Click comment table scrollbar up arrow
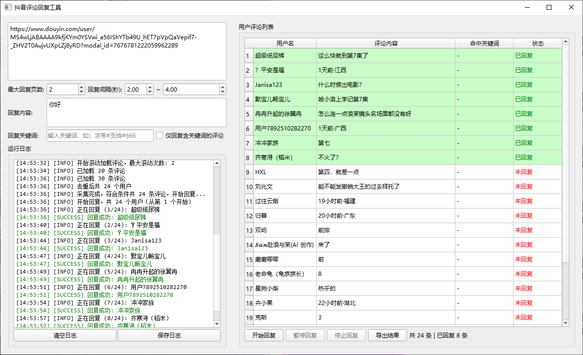This screenshot has height=355, width=583. click(x=566, y=42)
